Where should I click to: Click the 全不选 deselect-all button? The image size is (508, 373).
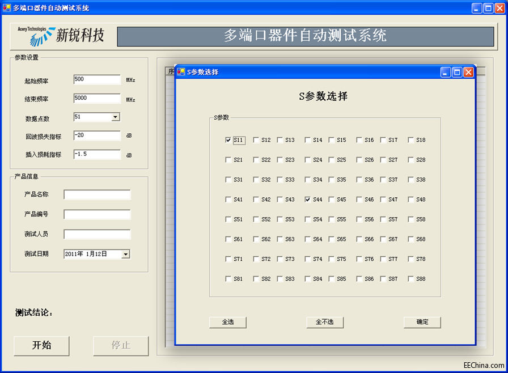(x=325, y=322)
